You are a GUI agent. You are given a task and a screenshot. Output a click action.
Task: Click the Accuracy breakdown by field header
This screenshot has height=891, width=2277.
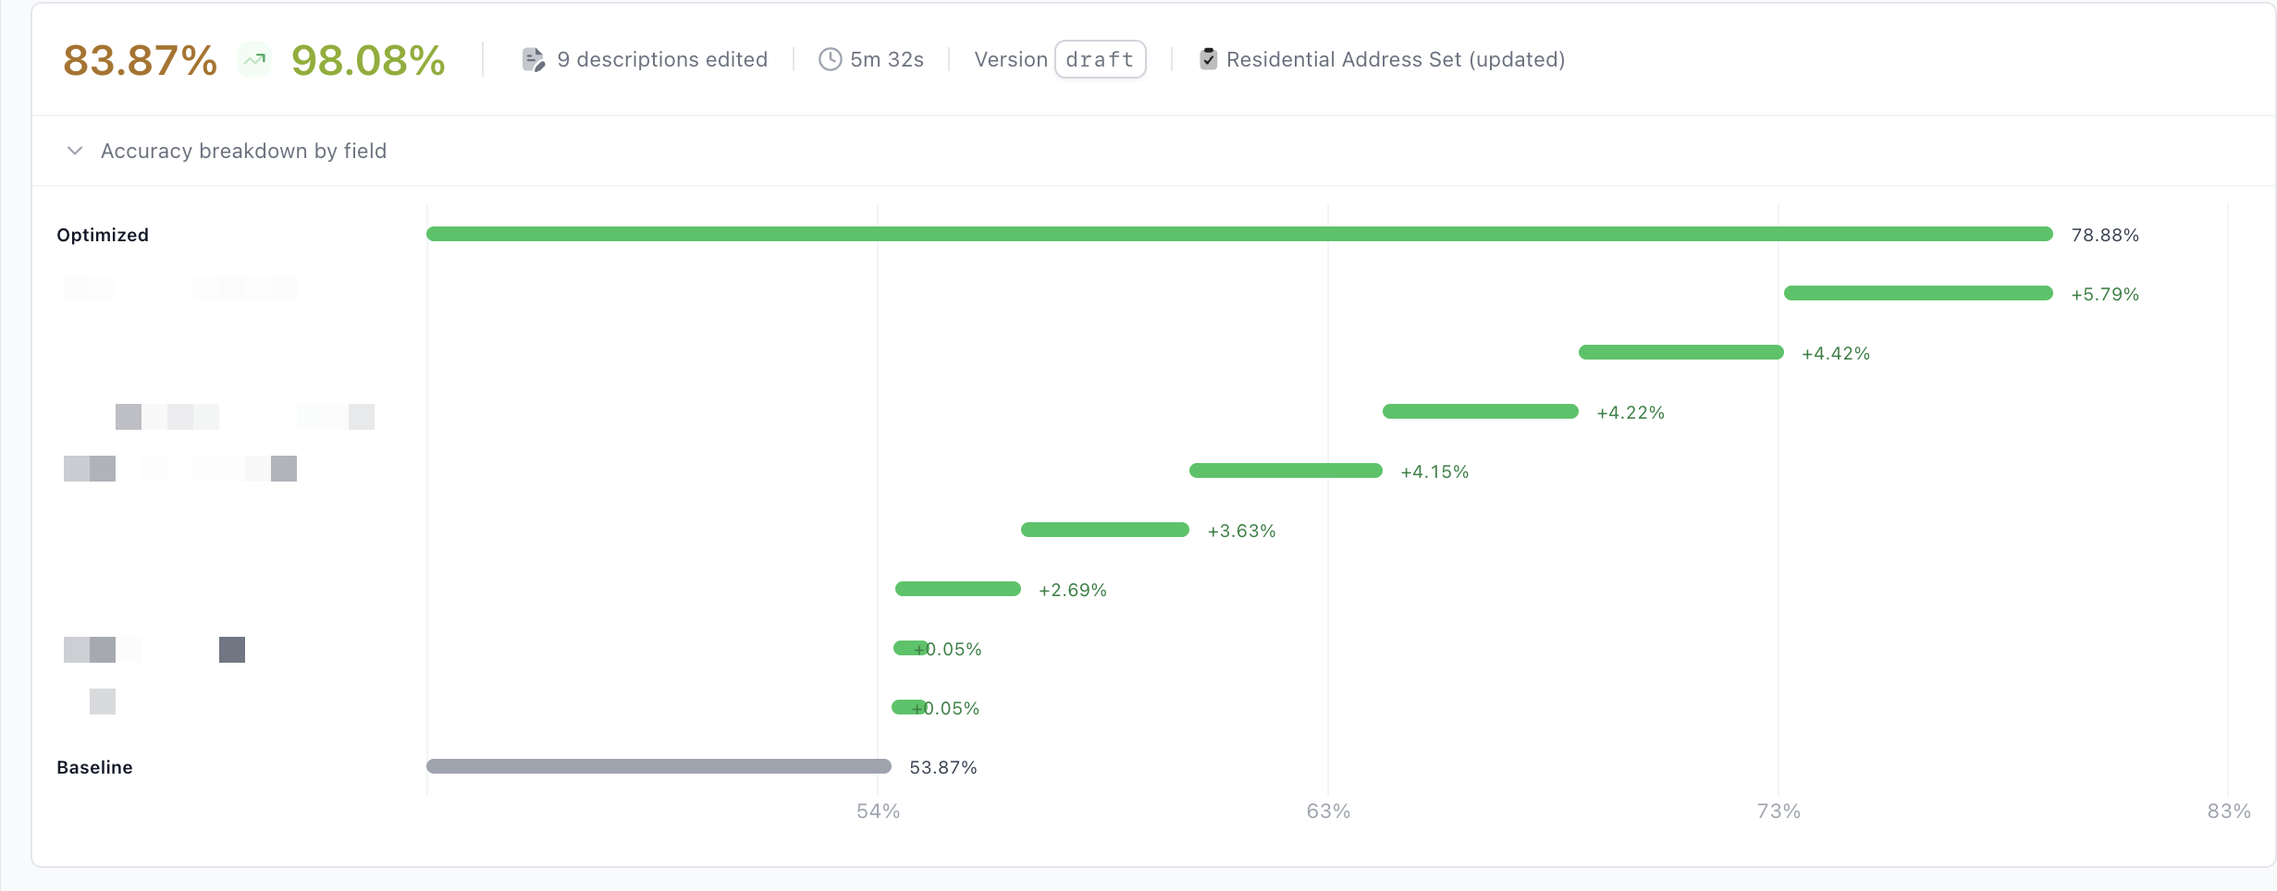(243, 151)
